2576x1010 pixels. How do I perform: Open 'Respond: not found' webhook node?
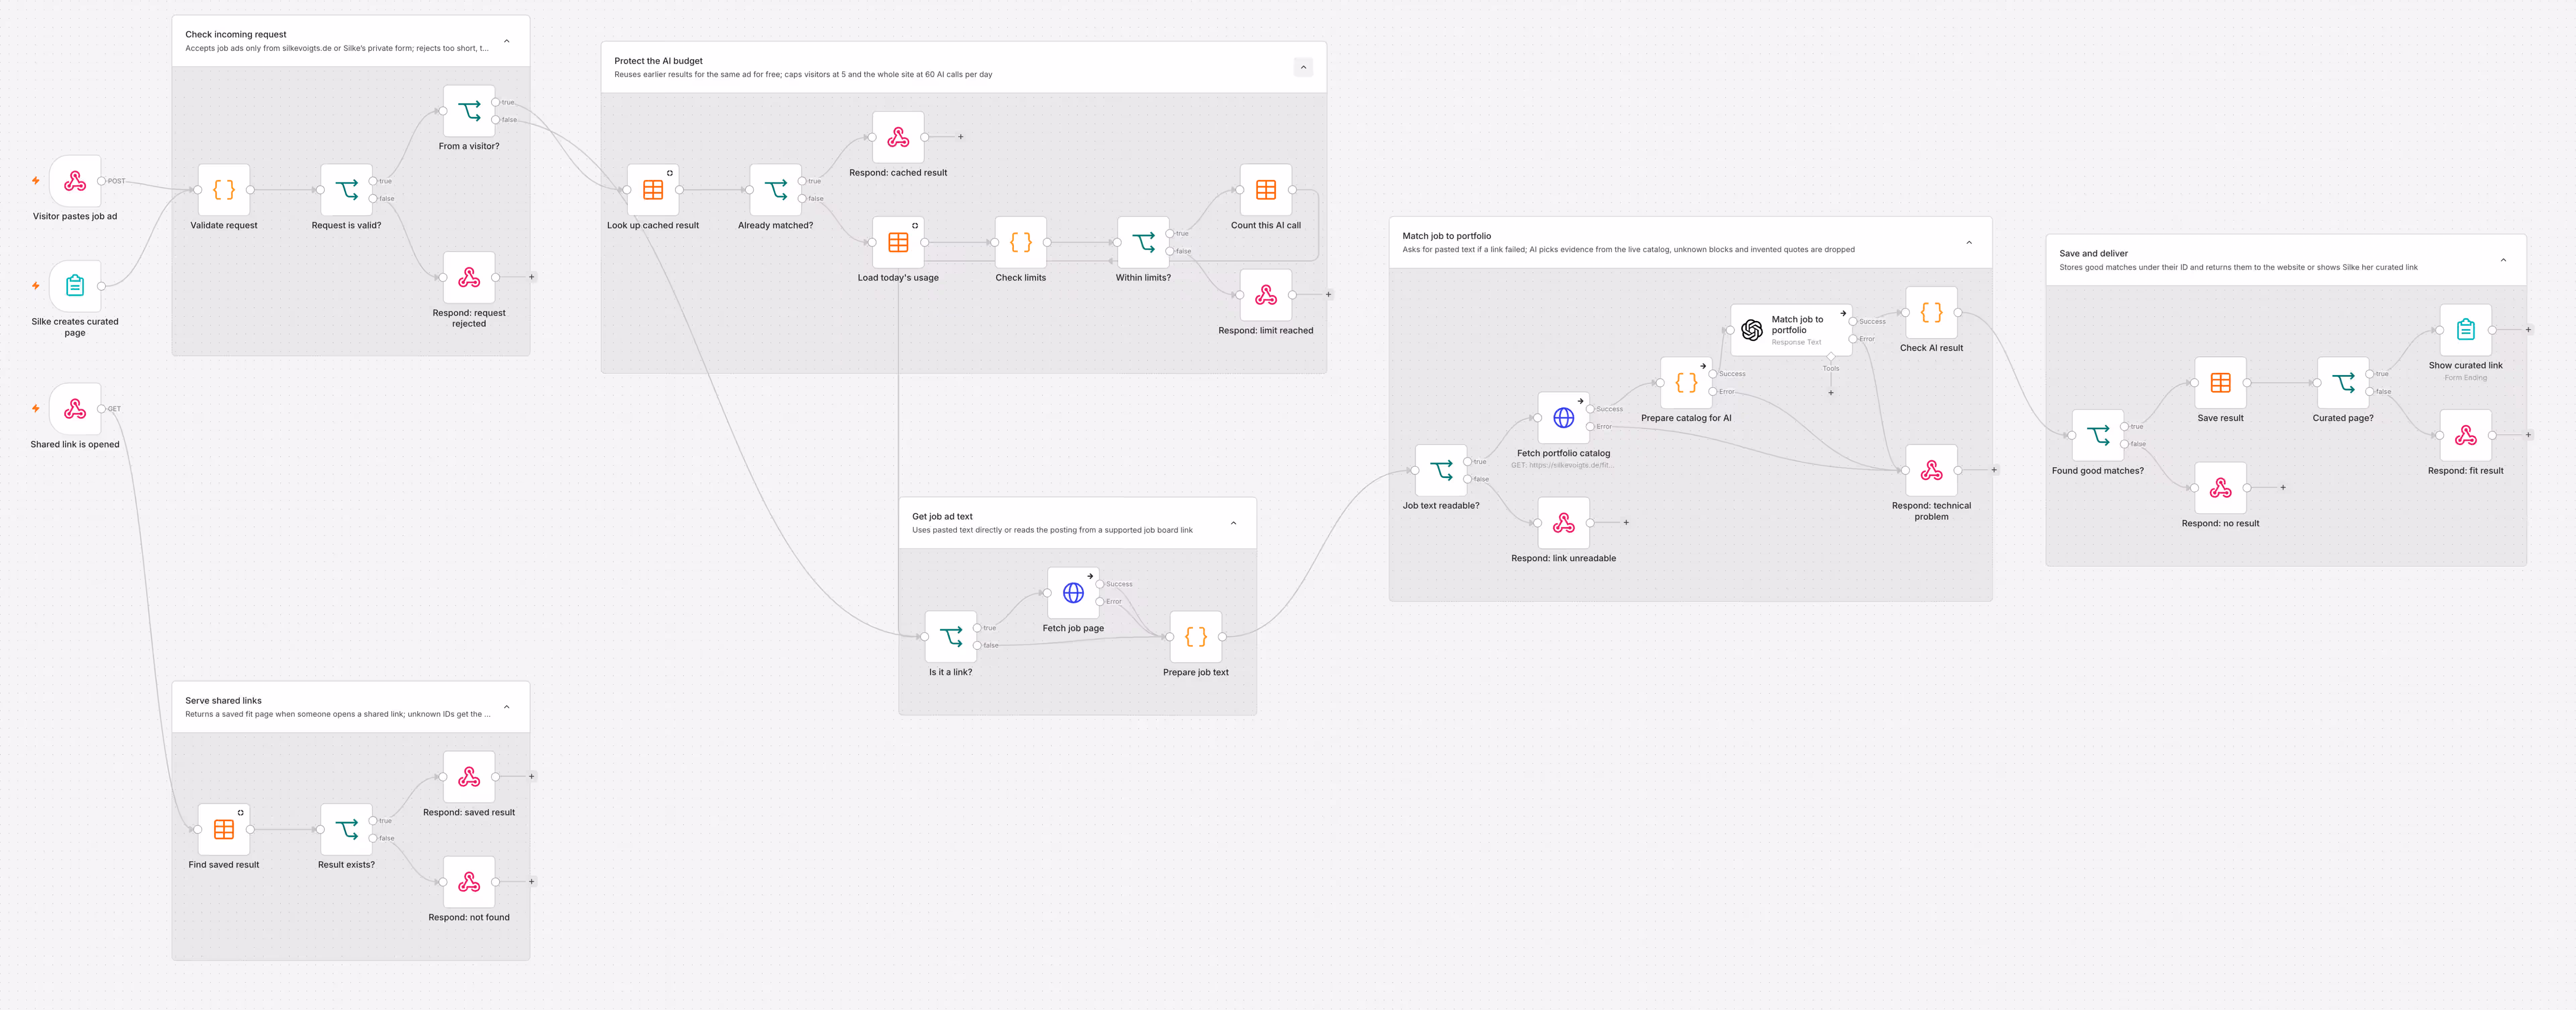tap(469, 882)
